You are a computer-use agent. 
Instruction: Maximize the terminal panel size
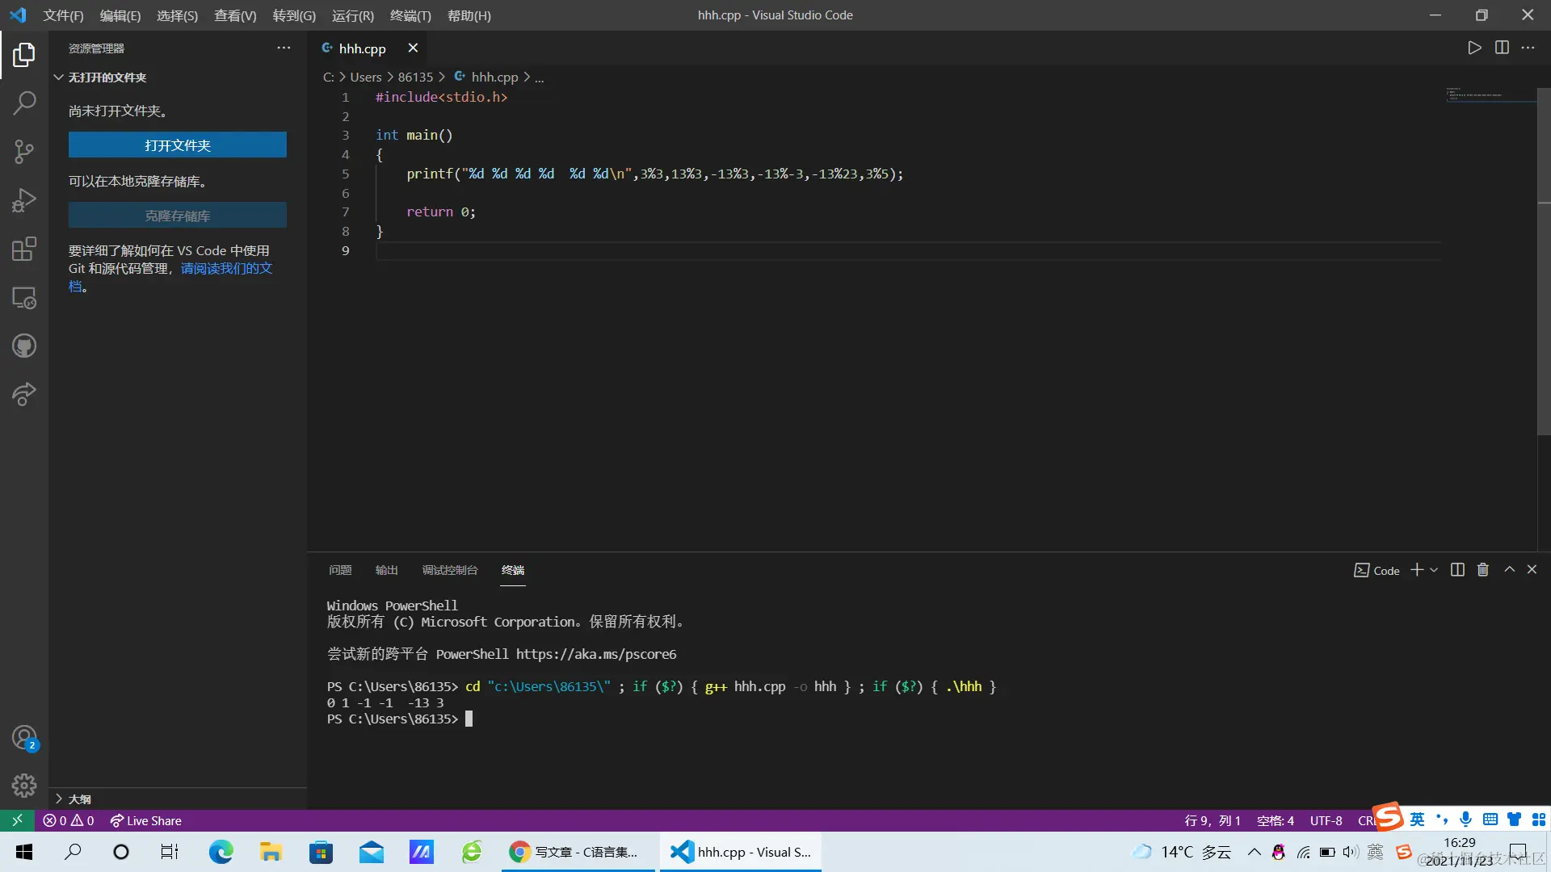(1509, 570)
